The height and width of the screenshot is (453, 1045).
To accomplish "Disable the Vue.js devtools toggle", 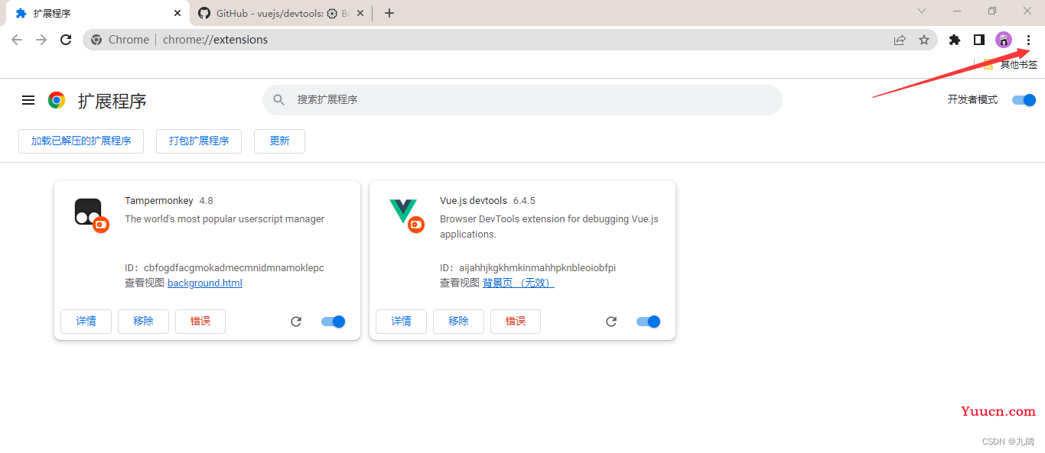I will pyautogui.click(x=648, y=322).
